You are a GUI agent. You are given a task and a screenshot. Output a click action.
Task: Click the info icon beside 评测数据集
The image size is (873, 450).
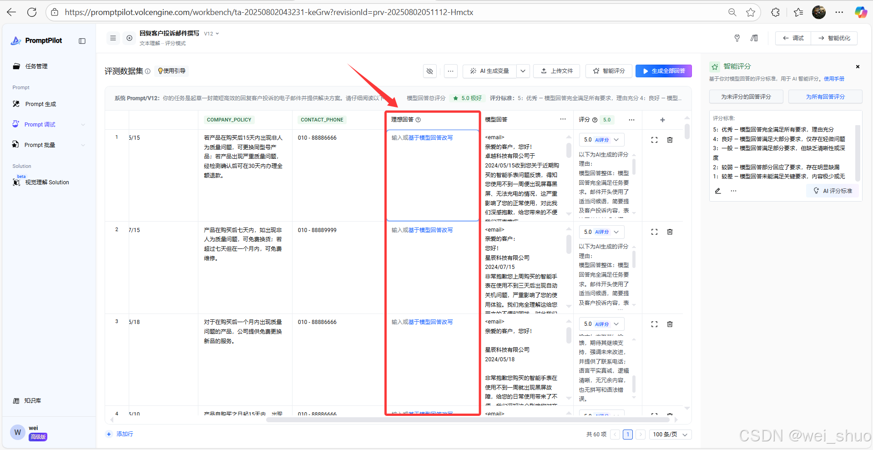[147, 71]
